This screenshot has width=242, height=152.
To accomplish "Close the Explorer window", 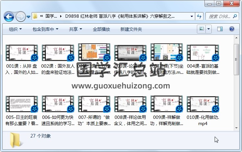I will coord(231,3).
